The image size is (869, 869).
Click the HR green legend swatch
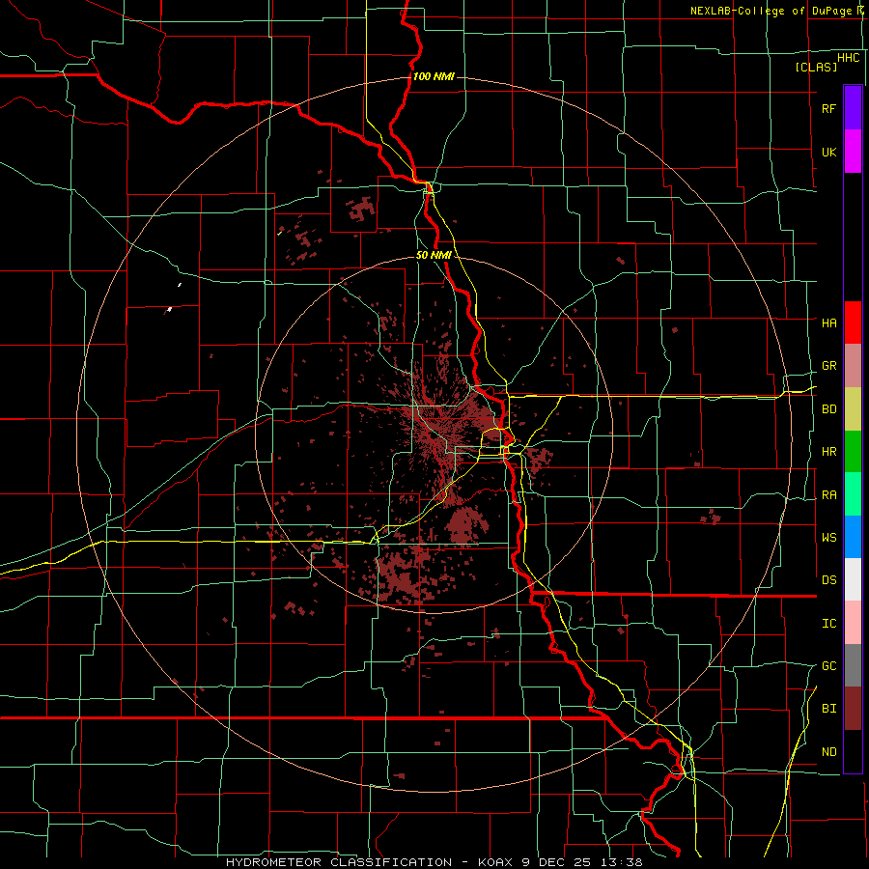click(853, 452)
